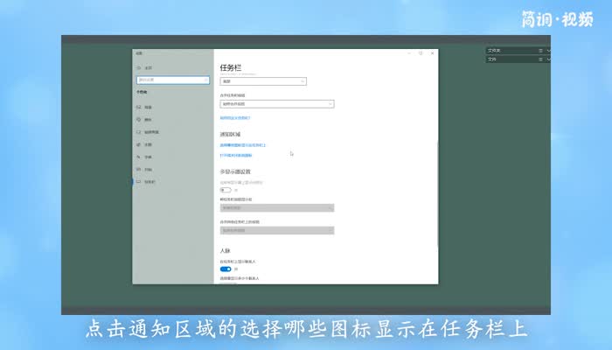
Task: Click link to select icons shown on taskbar
Action: click(x=243, y=144)
